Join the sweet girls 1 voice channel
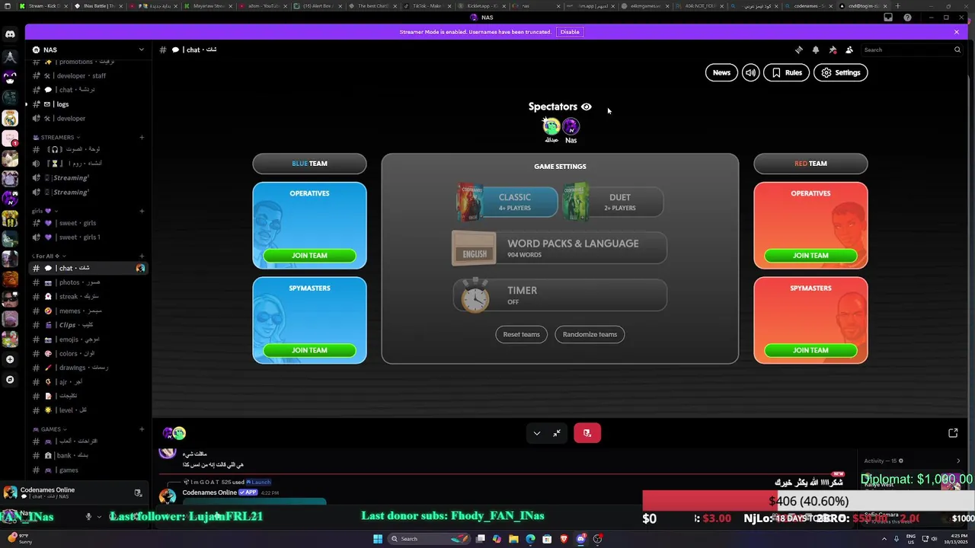This screenshot has width=975, height=548. tap(88, 237)
